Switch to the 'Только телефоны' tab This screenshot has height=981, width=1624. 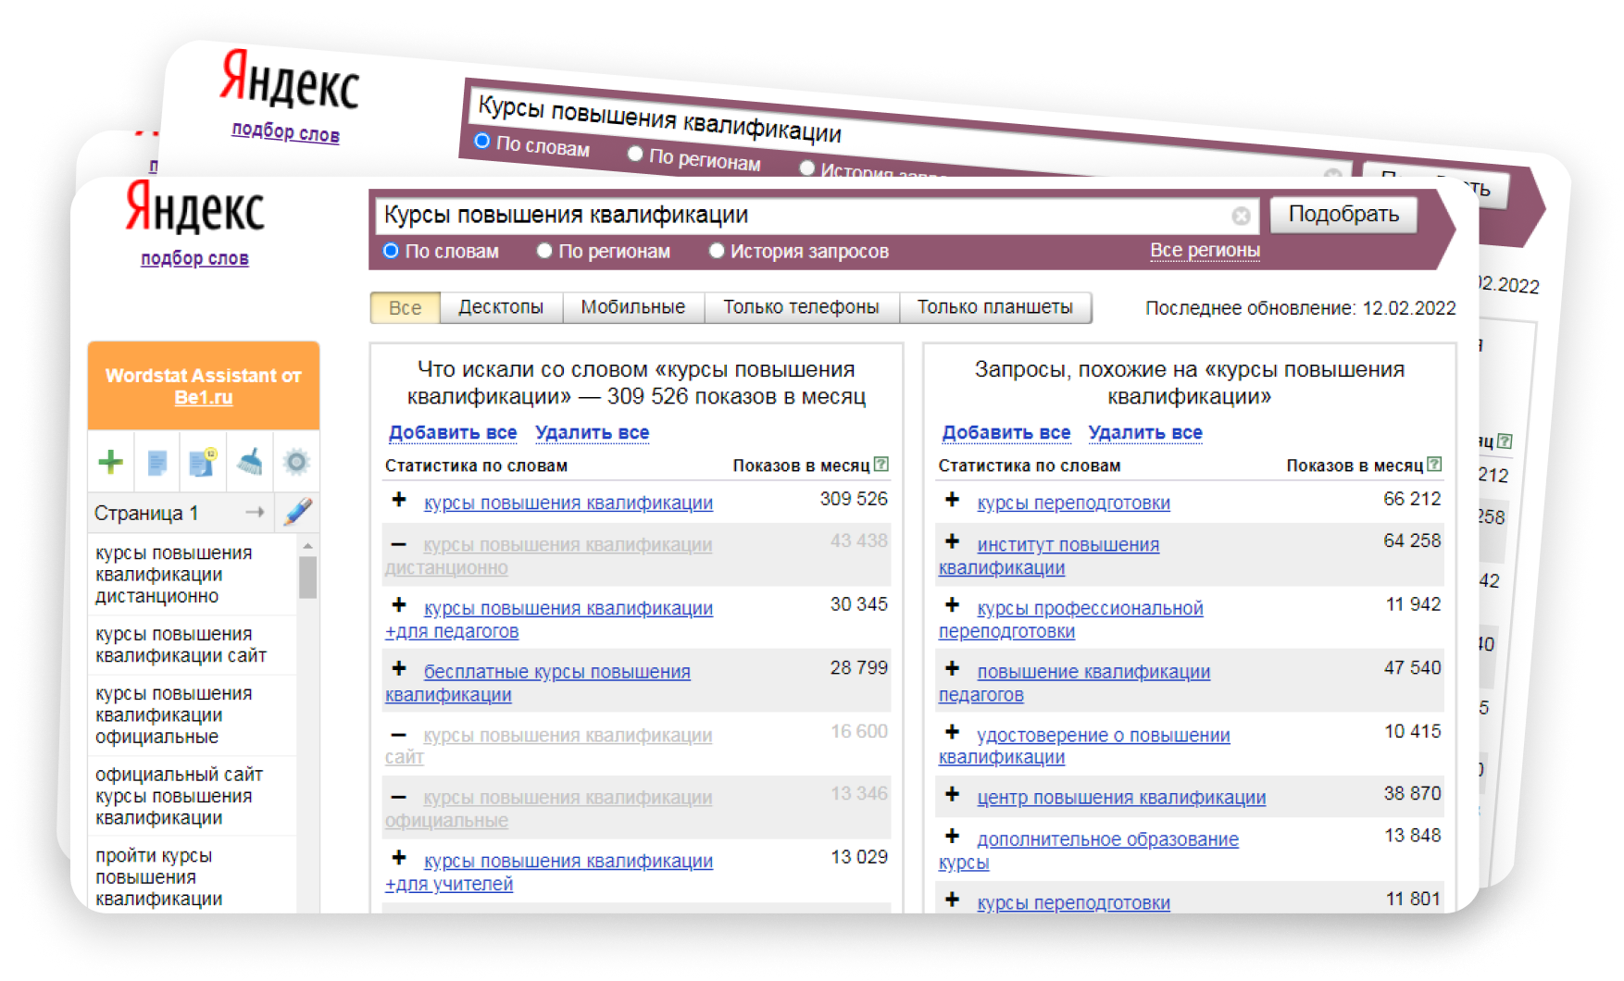pos(802,307)
